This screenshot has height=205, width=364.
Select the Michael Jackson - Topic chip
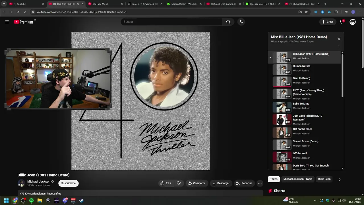[298, 179]
